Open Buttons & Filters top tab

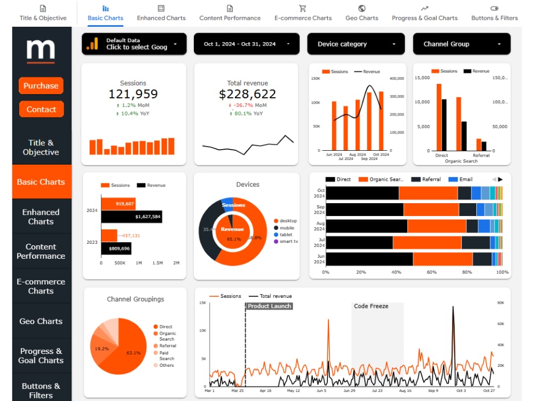click(x=494, y=13)
